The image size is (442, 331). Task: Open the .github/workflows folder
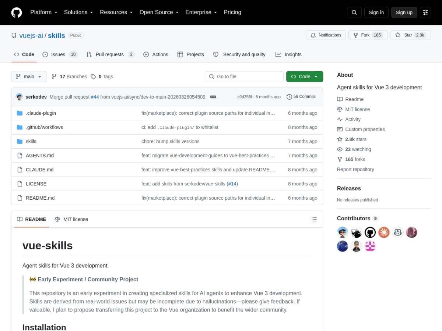pyautogui.click(x=44, y=127)
